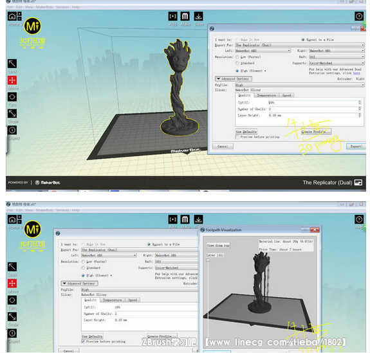Screen dimensions: 370x353
Task: Switch to Temperature tab in upper dialog
Action: (266, 95)
